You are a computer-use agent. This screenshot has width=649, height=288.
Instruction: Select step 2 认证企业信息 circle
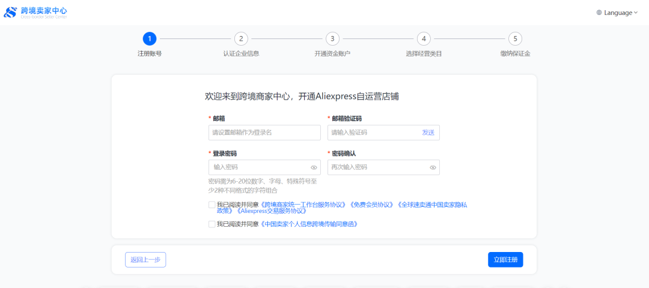pos(241,38)
